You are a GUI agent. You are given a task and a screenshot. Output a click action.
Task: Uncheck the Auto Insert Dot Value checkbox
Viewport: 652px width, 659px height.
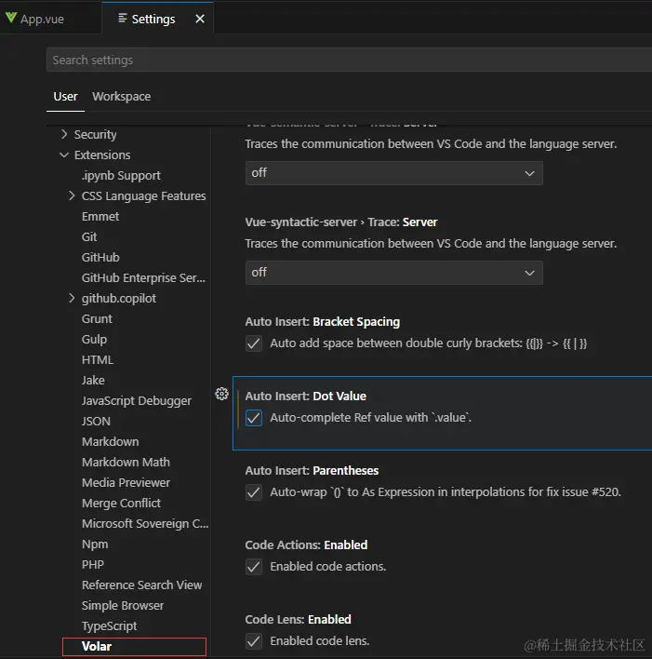254,418
